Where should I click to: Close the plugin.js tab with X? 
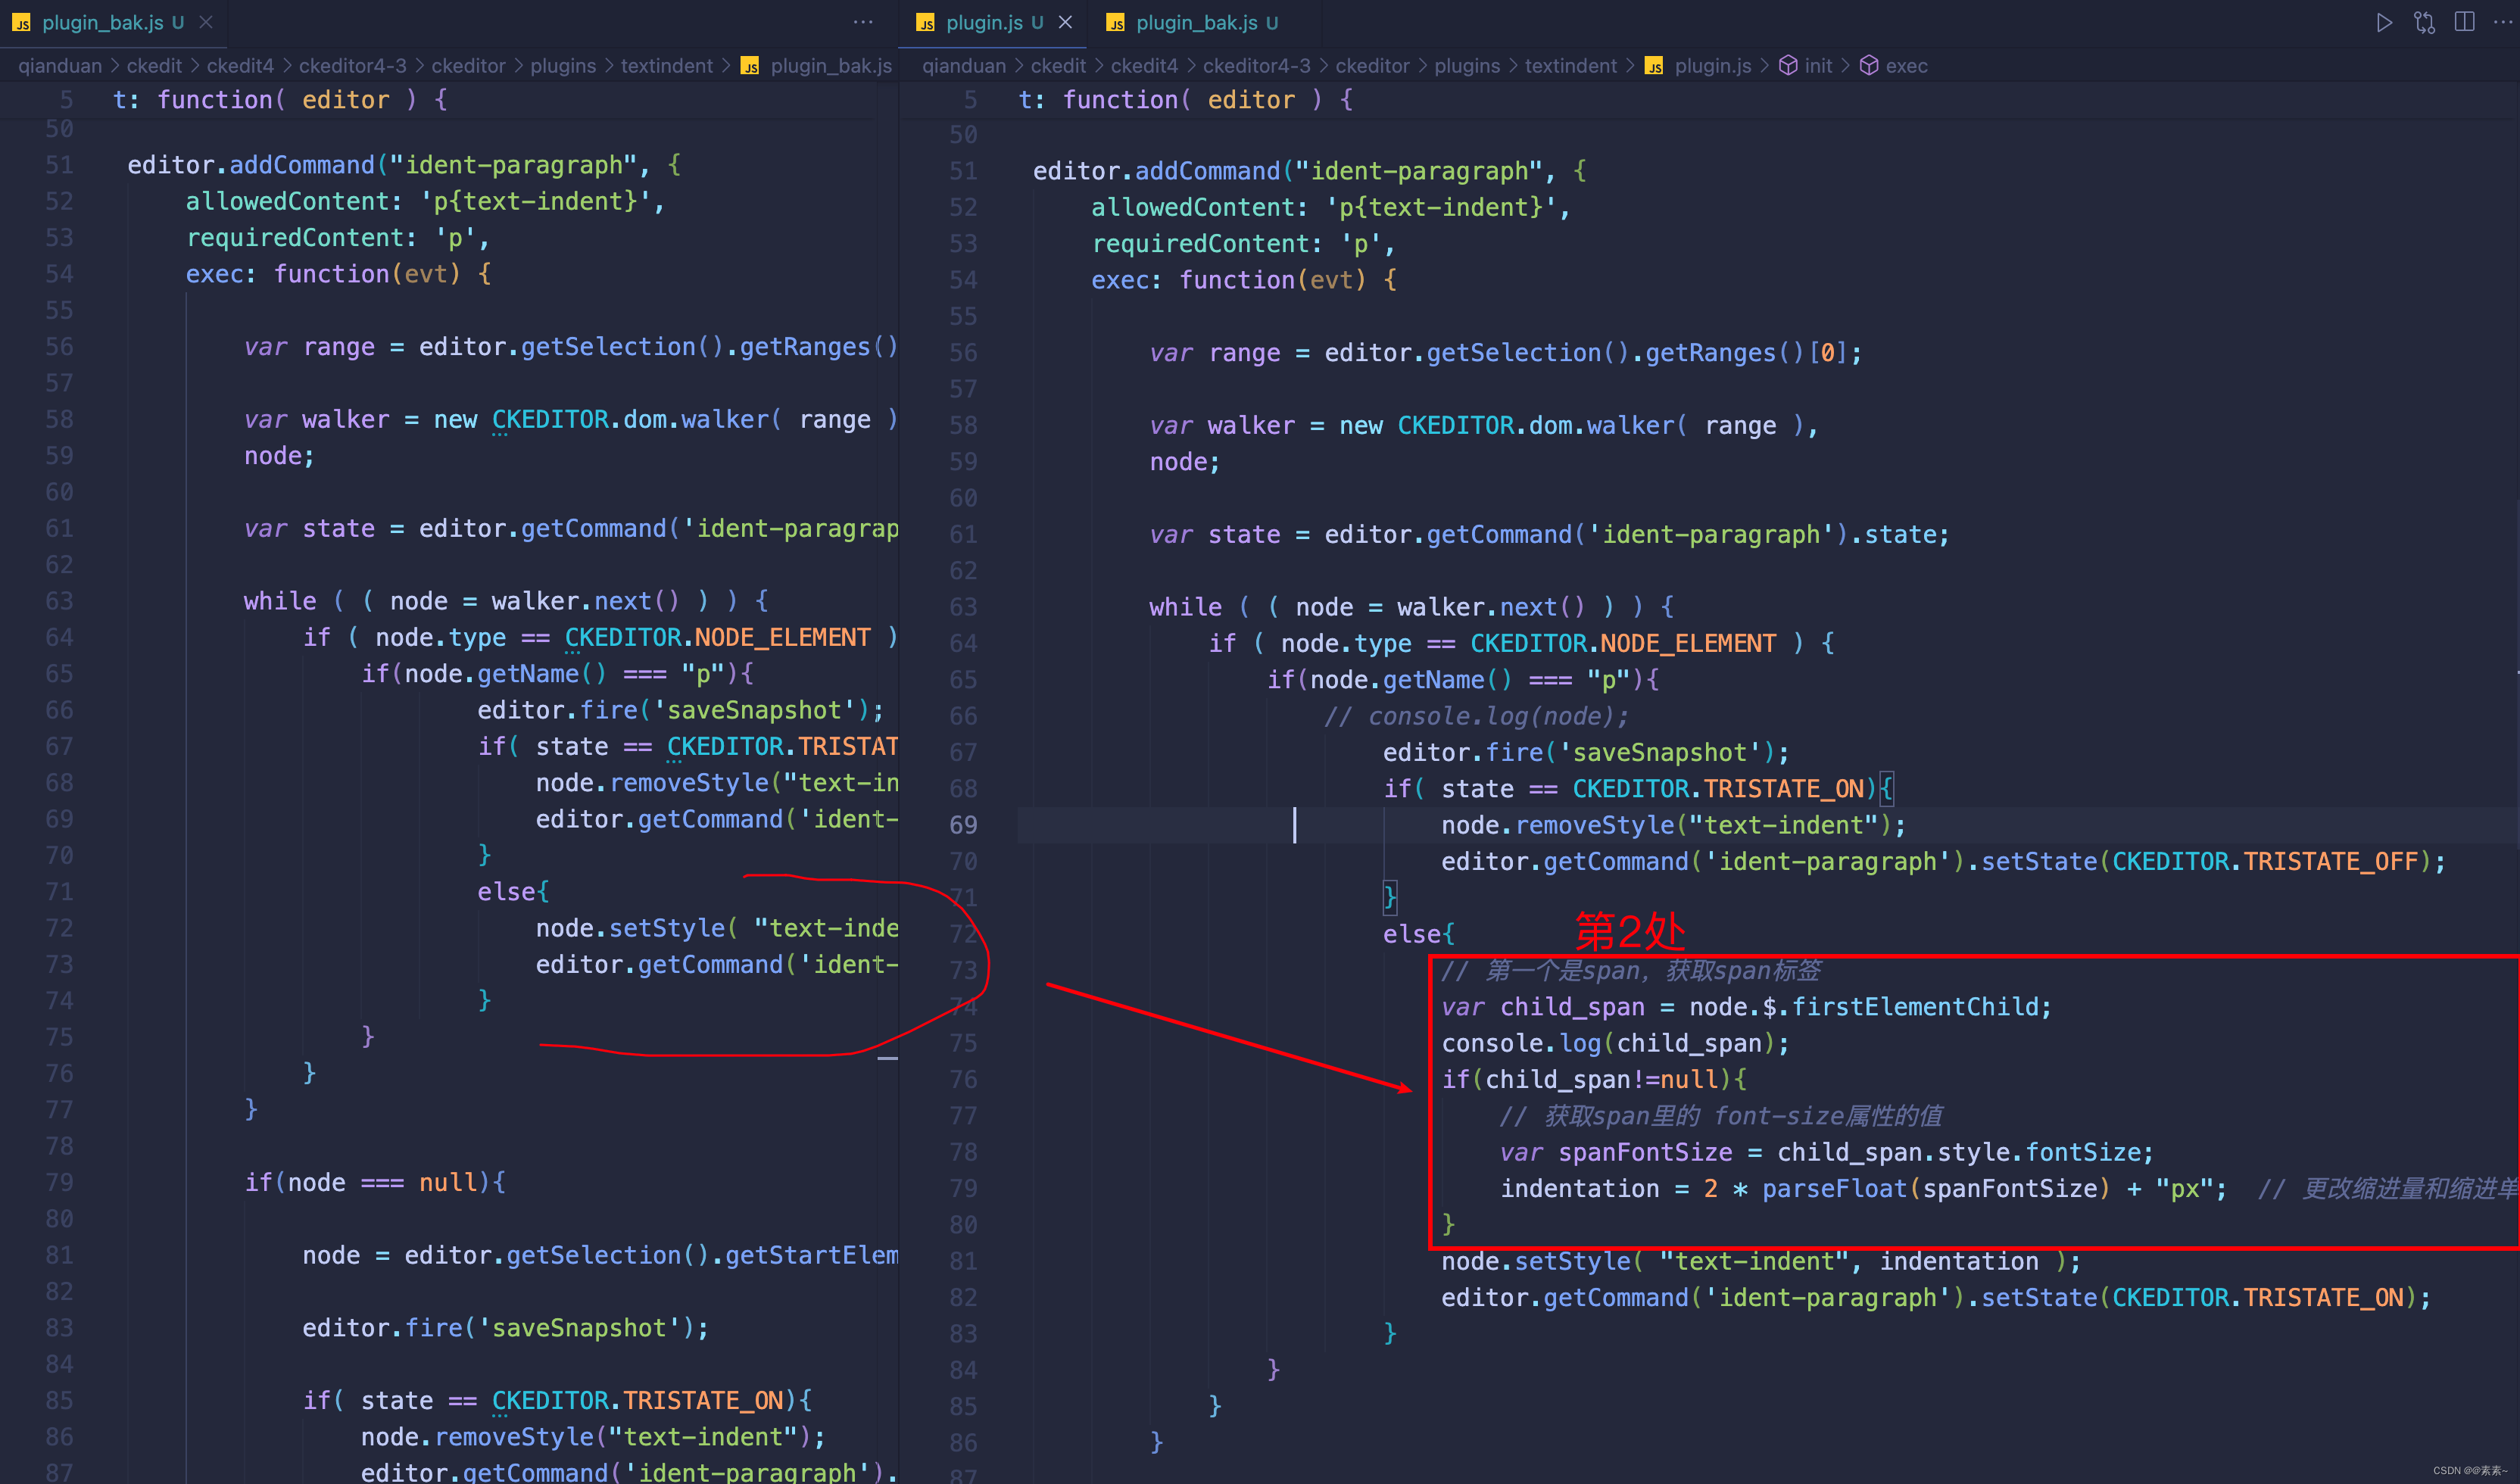[x=1066, y=22]
